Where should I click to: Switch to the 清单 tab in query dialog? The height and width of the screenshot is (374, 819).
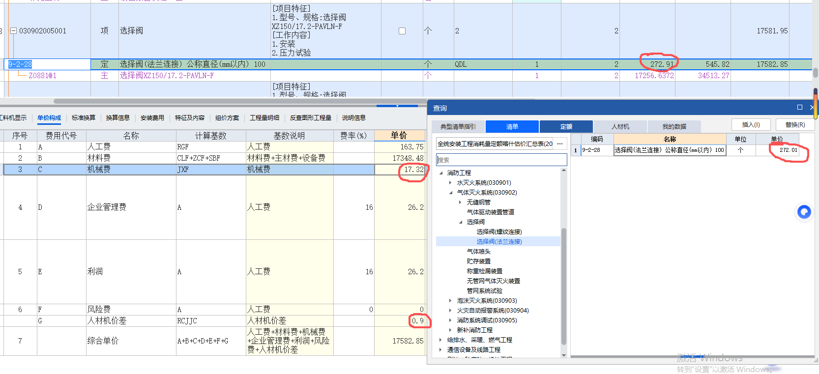512,127
